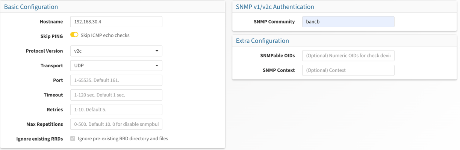460x150 pixels.
Task: Click the Retries input field
Action: [116, 110]
